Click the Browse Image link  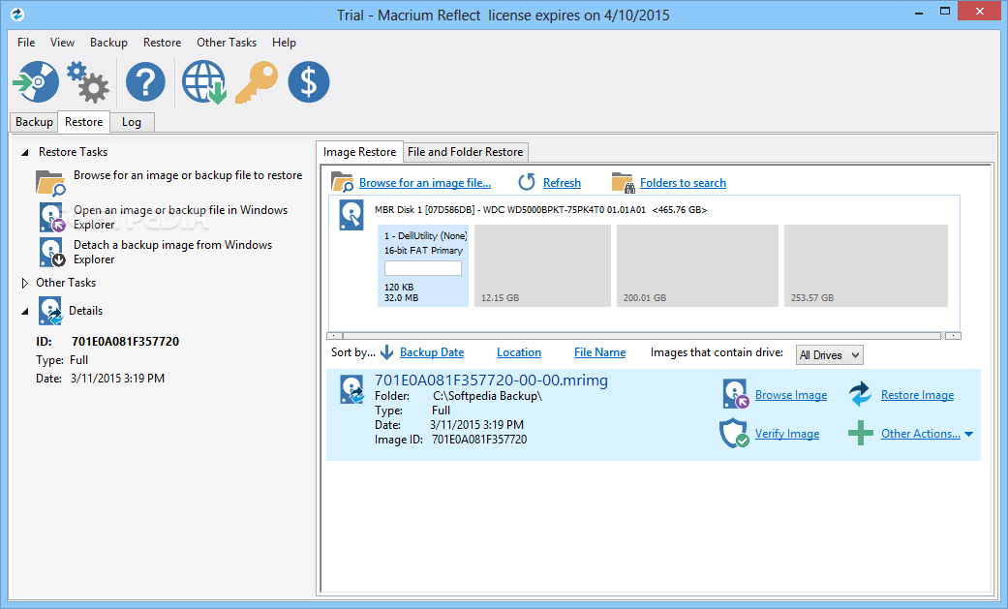coord(791,395)
